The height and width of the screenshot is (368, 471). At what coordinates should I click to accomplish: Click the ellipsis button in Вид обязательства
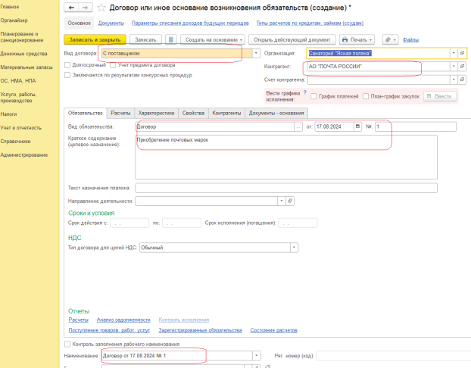click(x=298, y=126)
